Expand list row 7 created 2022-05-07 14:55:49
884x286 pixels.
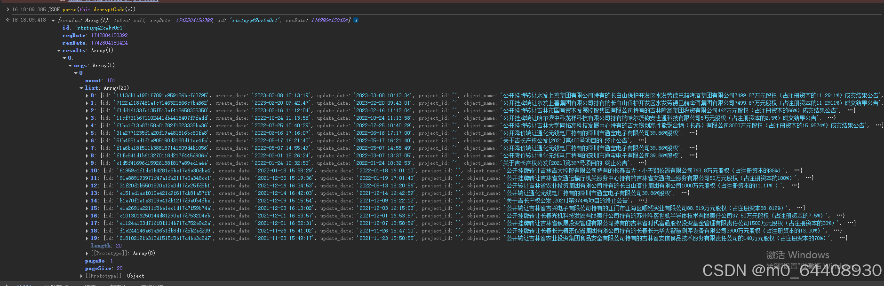click(87, 148)
